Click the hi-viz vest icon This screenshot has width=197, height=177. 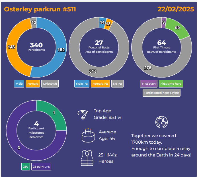(x=87, y=158)
